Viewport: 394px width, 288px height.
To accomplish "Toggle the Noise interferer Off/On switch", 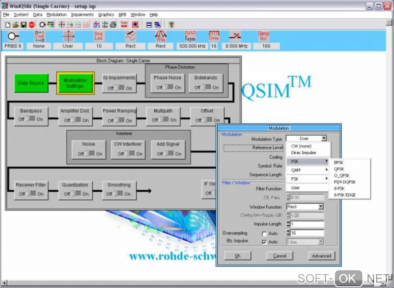I will coord(90,153).
